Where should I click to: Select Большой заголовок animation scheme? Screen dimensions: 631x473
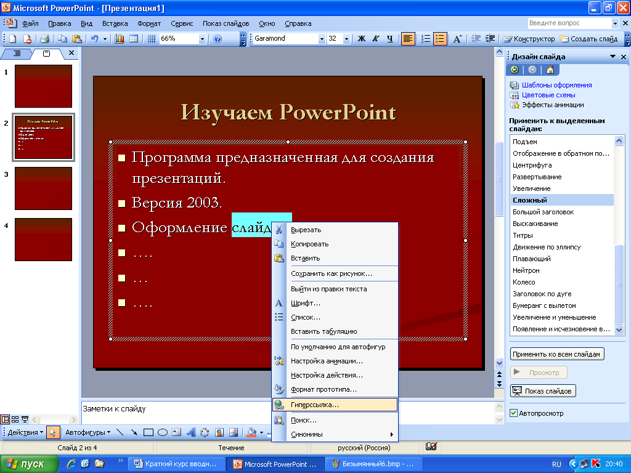[x=562, y=212]
